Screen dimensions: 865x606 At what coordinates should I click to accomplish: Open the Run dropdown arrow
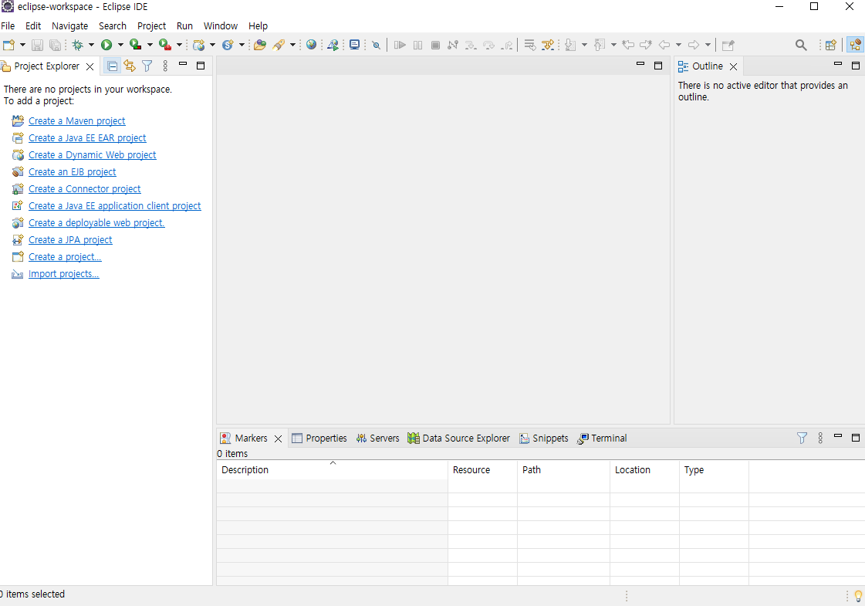coord(120,45)
